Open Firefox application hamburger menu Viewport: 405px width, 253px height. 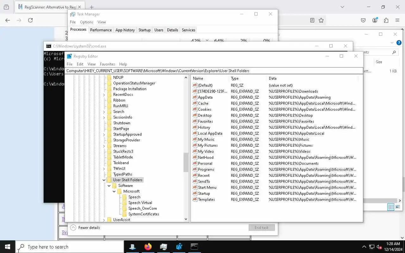[x=397, y=20]
